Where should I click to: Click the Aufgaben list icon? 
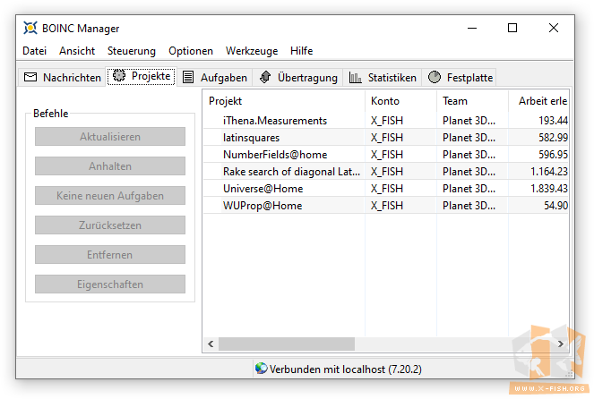point(188,78)
